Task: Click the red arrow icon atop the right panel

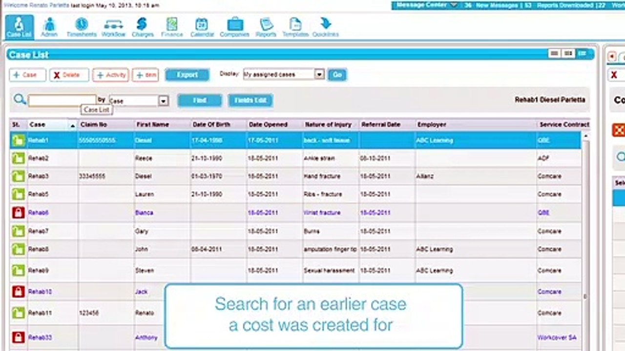Action: 611,57
